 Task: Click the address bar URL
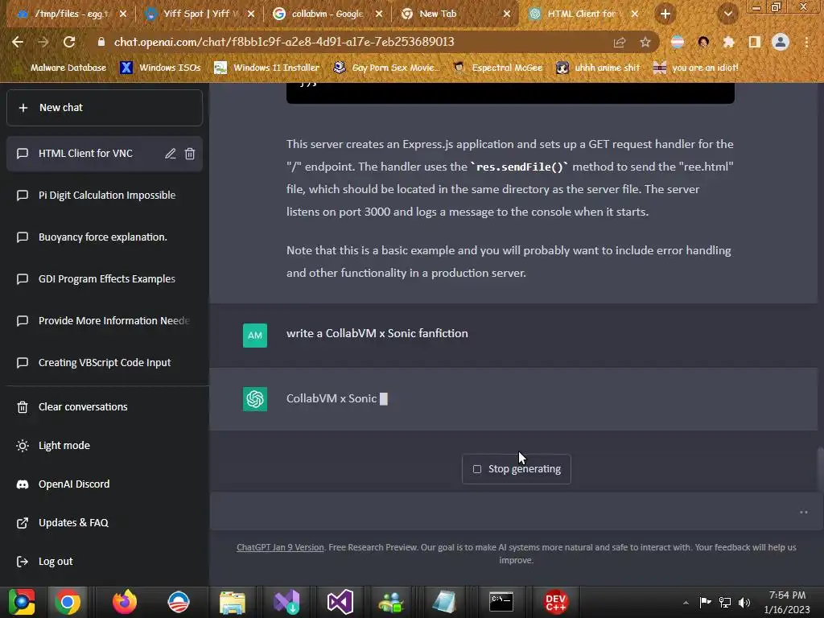tap(284, 42)
